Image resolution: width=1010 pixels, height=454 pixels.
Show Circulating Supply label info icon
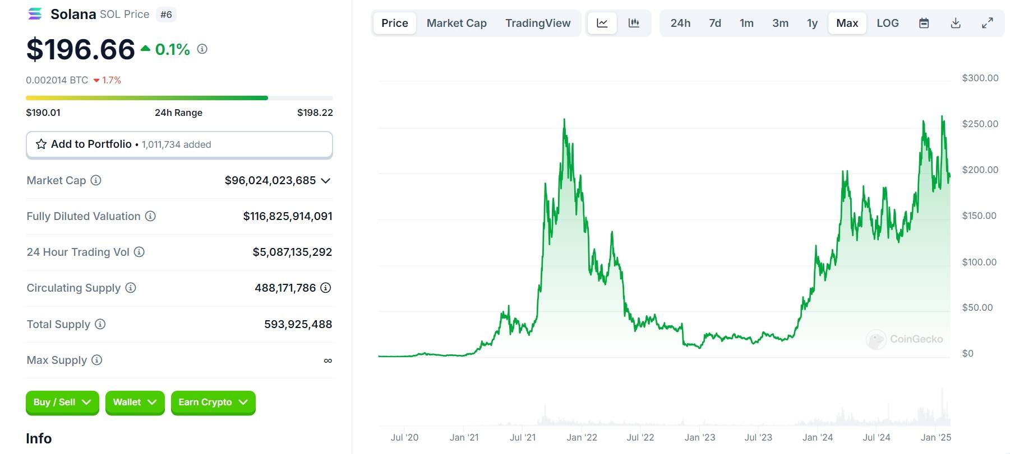(x=131, y=288)
